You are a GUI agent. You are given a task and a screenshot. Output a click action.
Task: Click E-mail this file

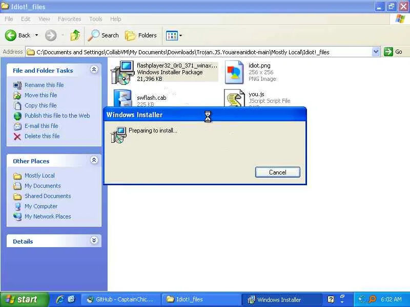(42, 126)
